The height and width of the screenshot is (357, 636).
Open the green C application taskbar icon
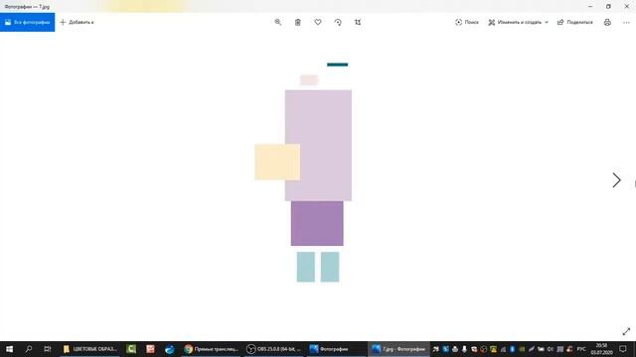[x=131, y=349]
